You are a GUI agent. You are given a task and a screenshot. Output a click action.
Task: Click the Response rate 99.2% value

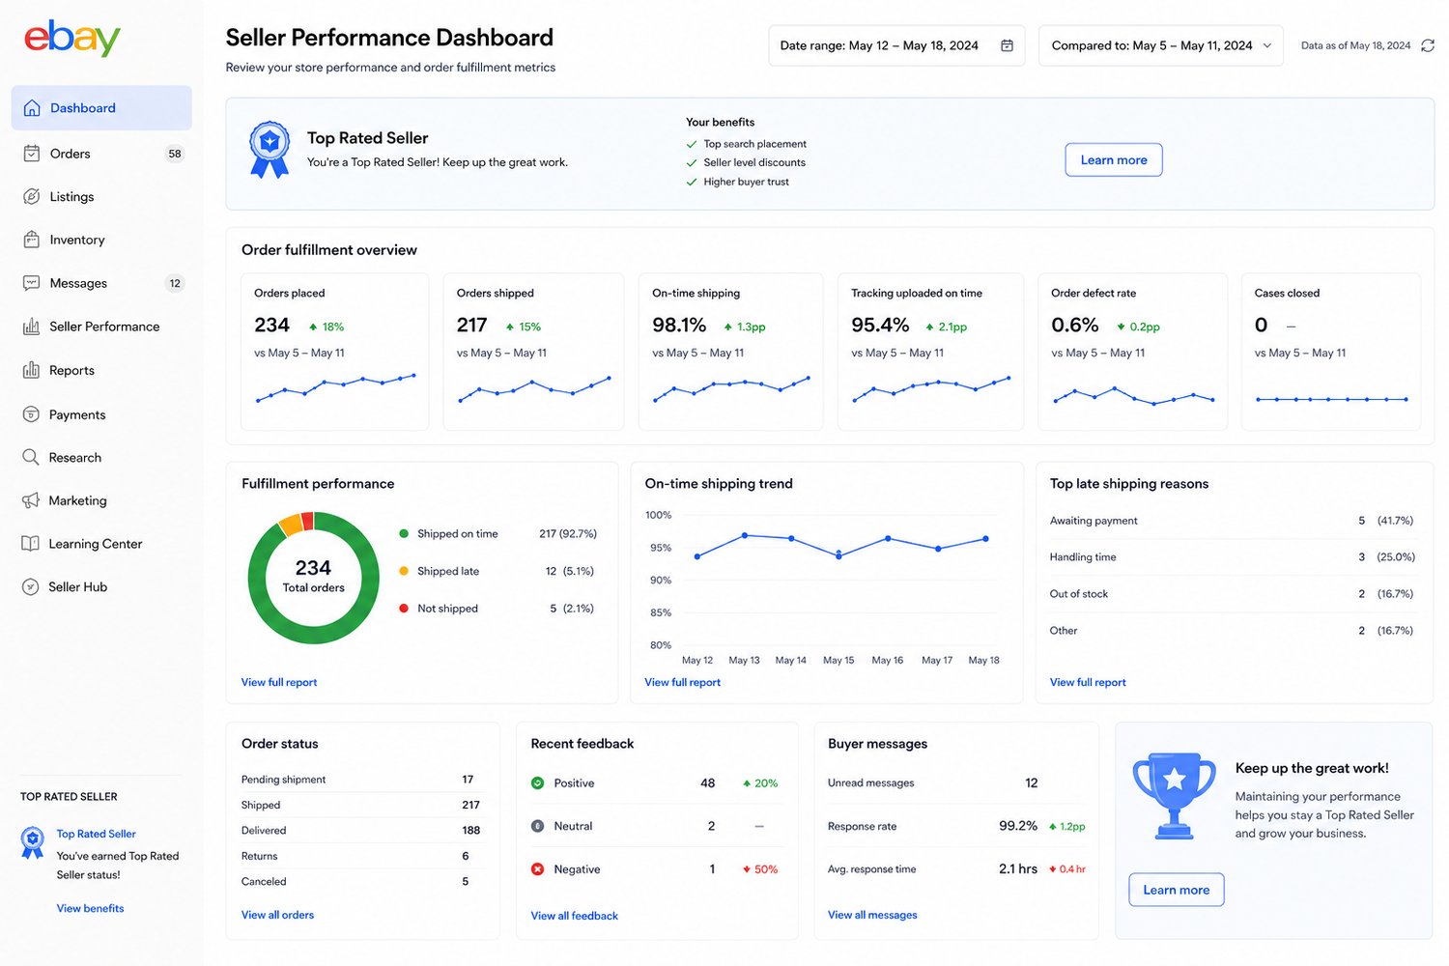pyautogui.click(x=1018, y=826)
